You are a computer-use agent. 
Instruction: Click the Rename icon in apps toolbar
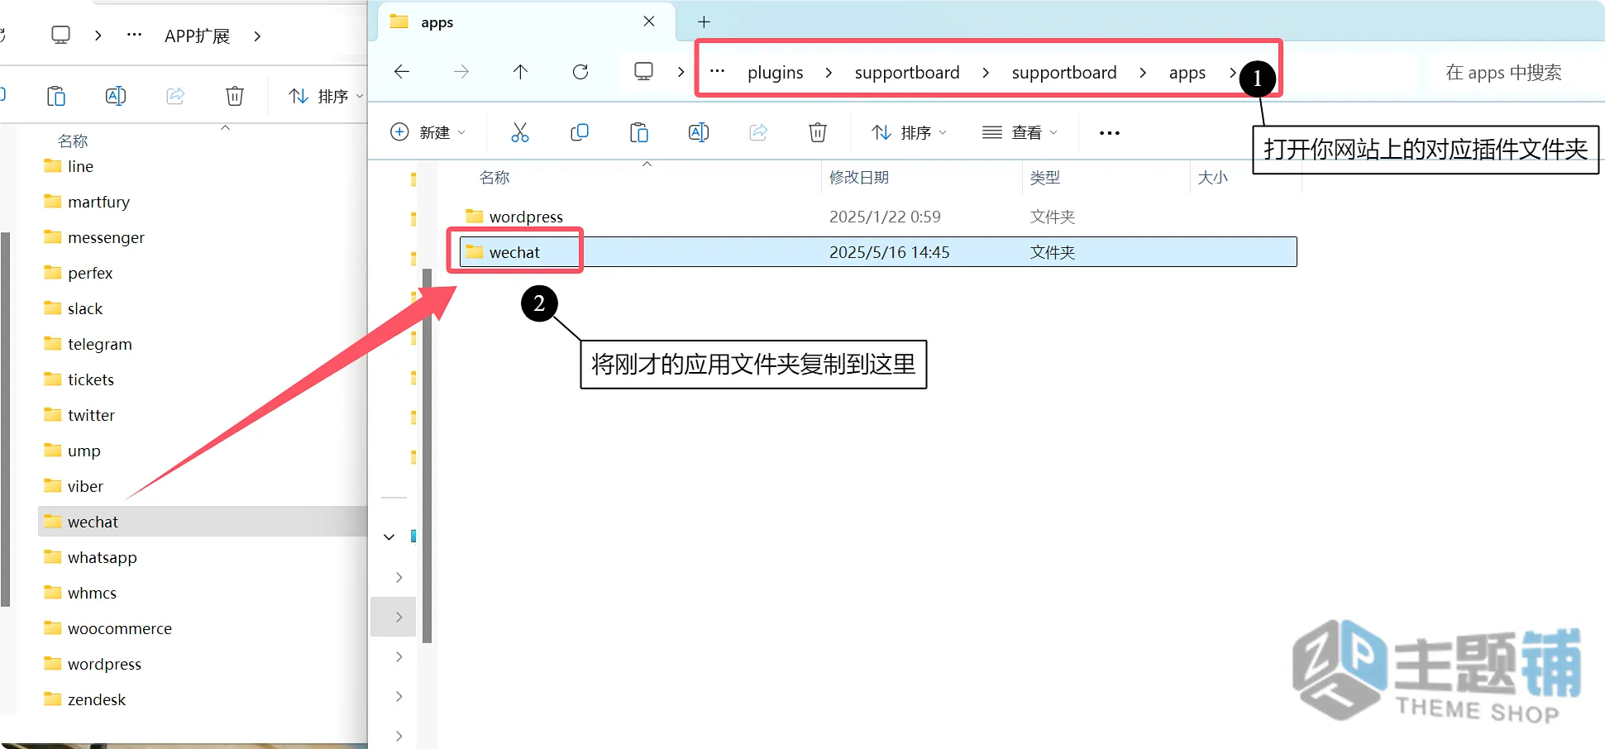[699, 132]
